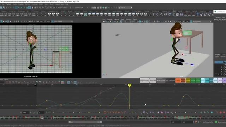
Task: Click the lavender picker button
Action: pos(220,81)
